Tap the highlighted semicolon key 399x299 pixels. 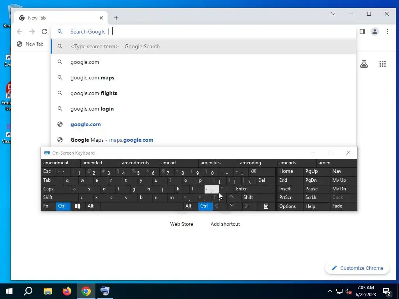tap(212, 189)
